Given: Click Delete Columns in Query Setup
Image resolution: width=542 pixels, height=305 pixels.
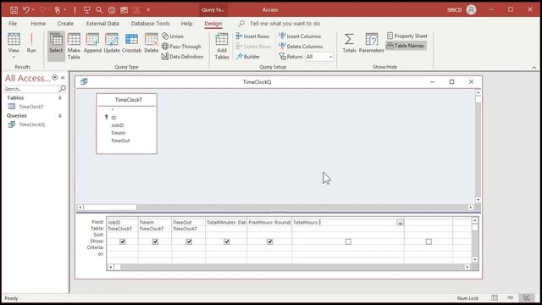Looking at the screenshot, I should (x=301, y=47).
